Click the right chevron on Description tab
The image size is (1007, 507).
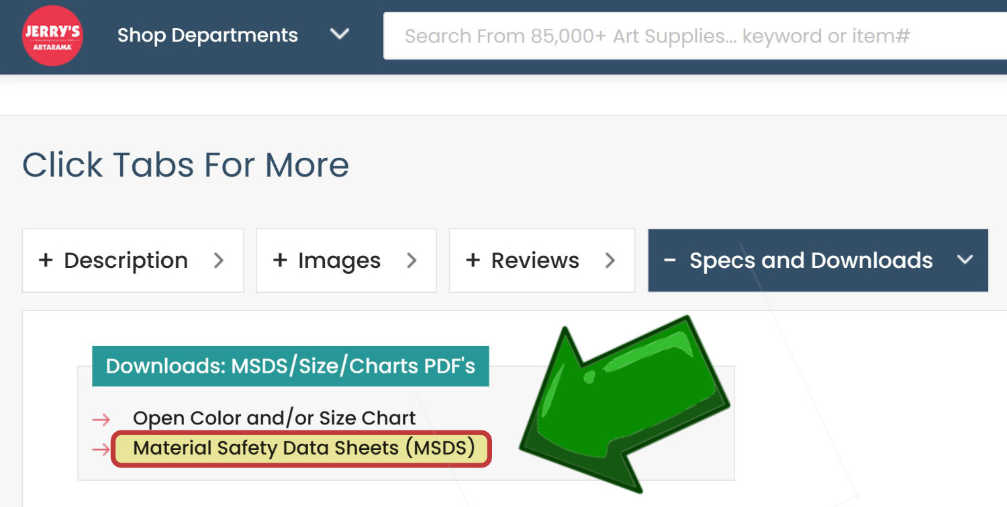(218, 261)
